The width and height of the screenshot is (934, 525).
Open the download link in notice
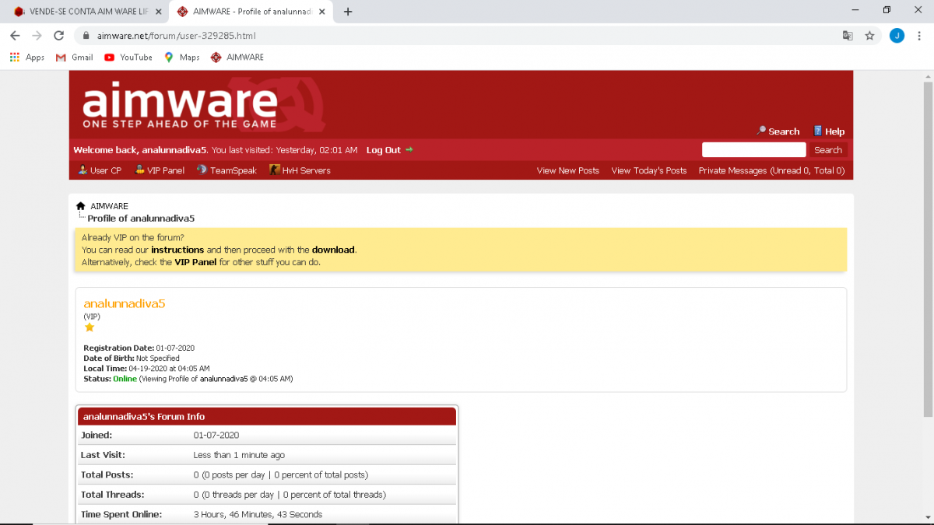click(334, 250)
